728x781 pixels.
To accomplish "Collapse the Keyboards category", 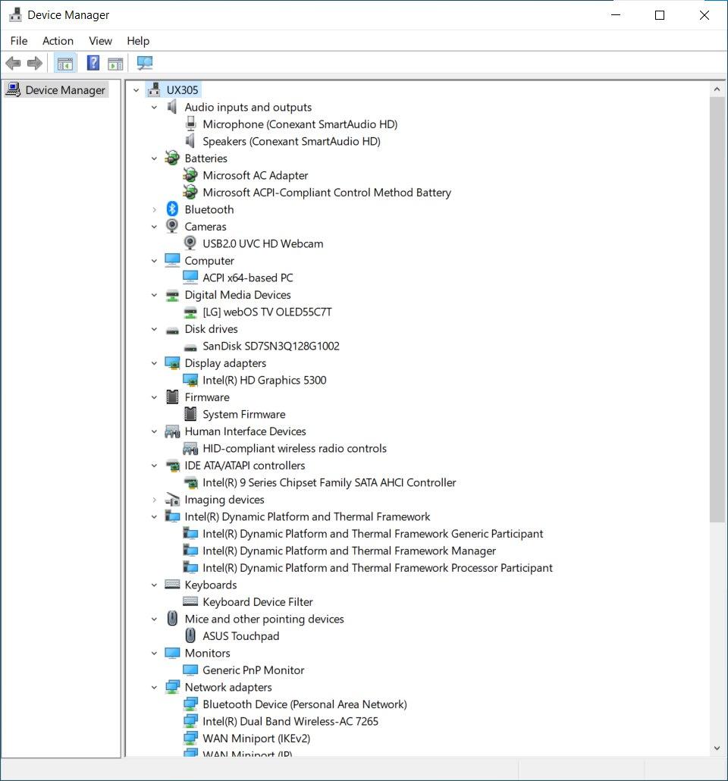I will coord(154,585).
